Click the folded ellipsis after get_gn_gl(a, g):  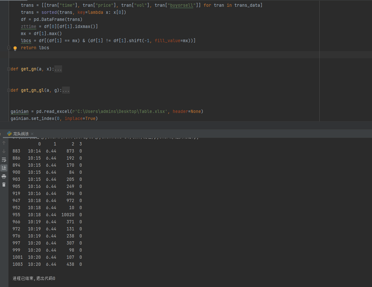(66, 90)
